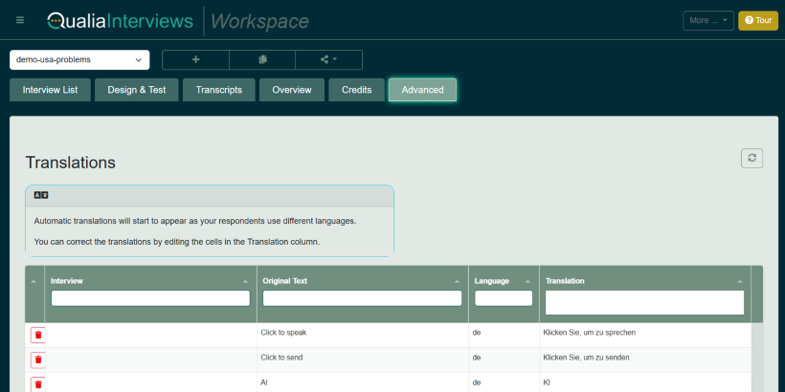The width and height of the screenshot is (785, 392).
Task: Go to the Overview tab
Action: pyautogui.click(x=292, y=90)
